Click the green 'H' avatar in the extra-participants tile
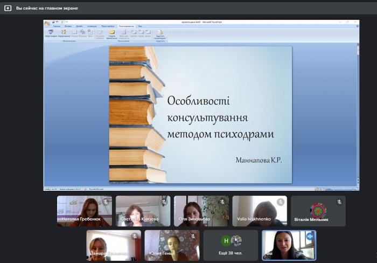The height and width of the screenshot is (263, 377). click(226, 241)
